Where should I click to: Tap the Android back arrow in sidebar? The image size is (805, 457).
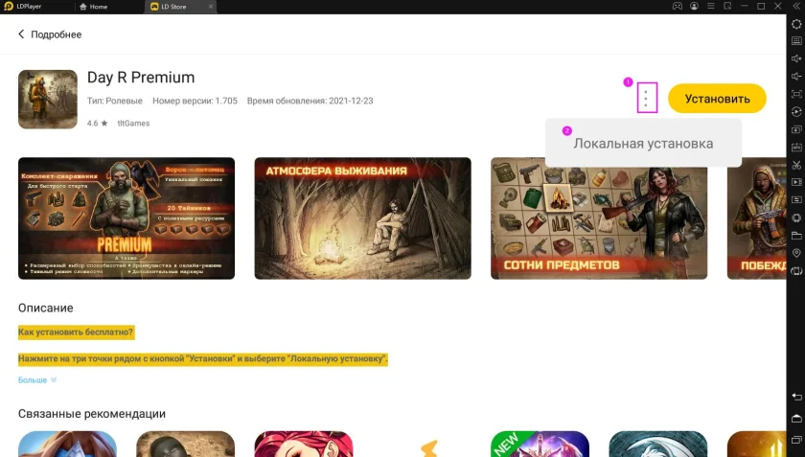pyautogui.click(x=796, y=397)
